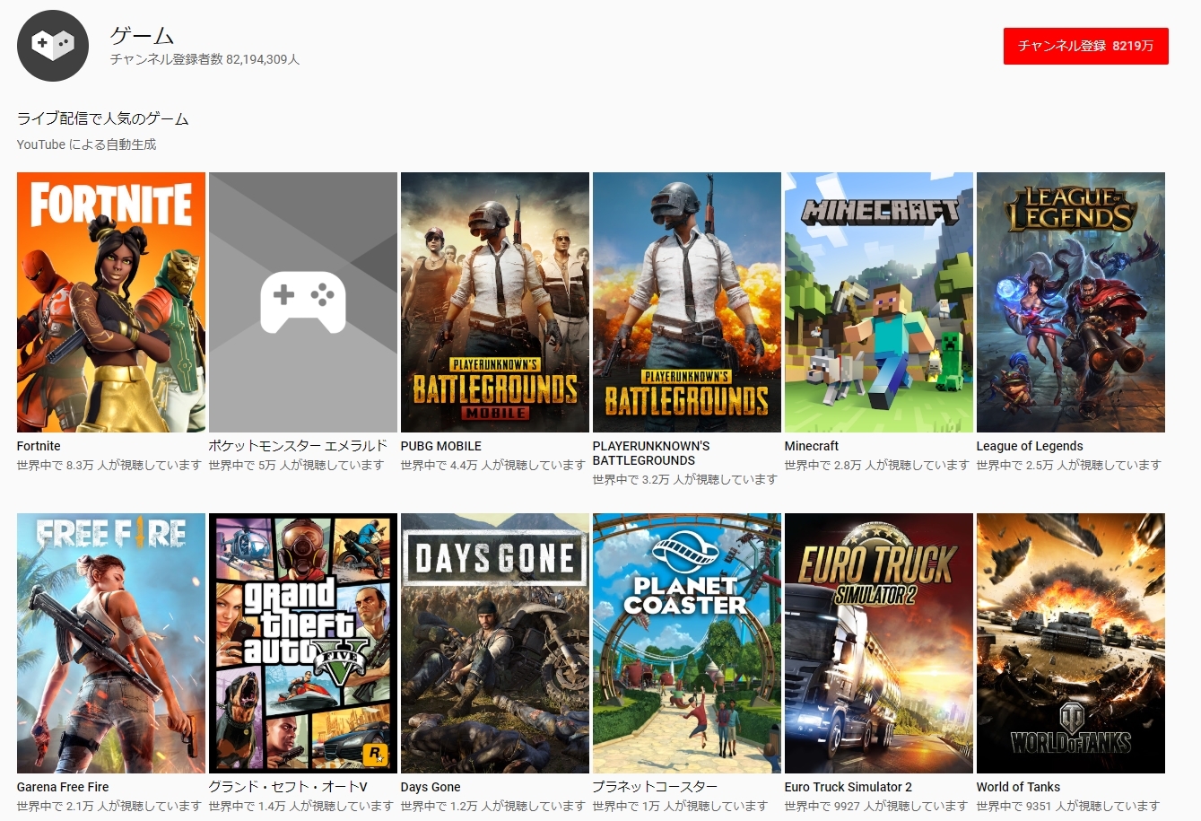The image size is (1201, 821).
Task: Open the Minecraft cover thumbnail
Action: point(879,302)
